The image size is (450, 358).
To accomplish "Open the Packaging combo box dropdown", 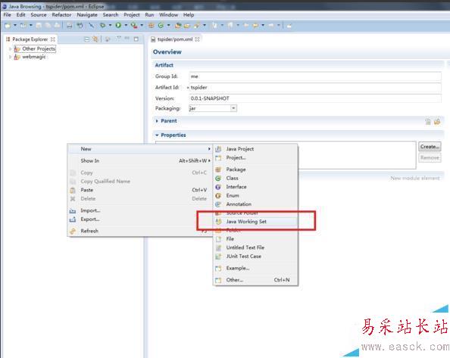I will [x=233, y=108].
